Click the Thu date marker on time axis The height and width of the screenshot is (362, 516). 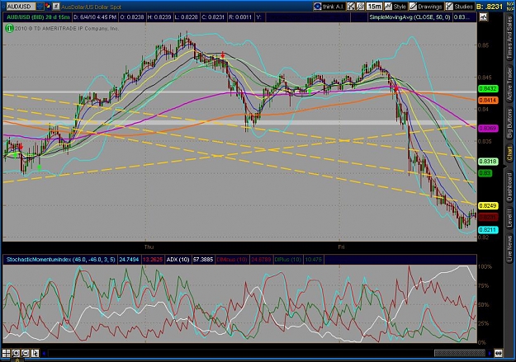pos(149,247)
